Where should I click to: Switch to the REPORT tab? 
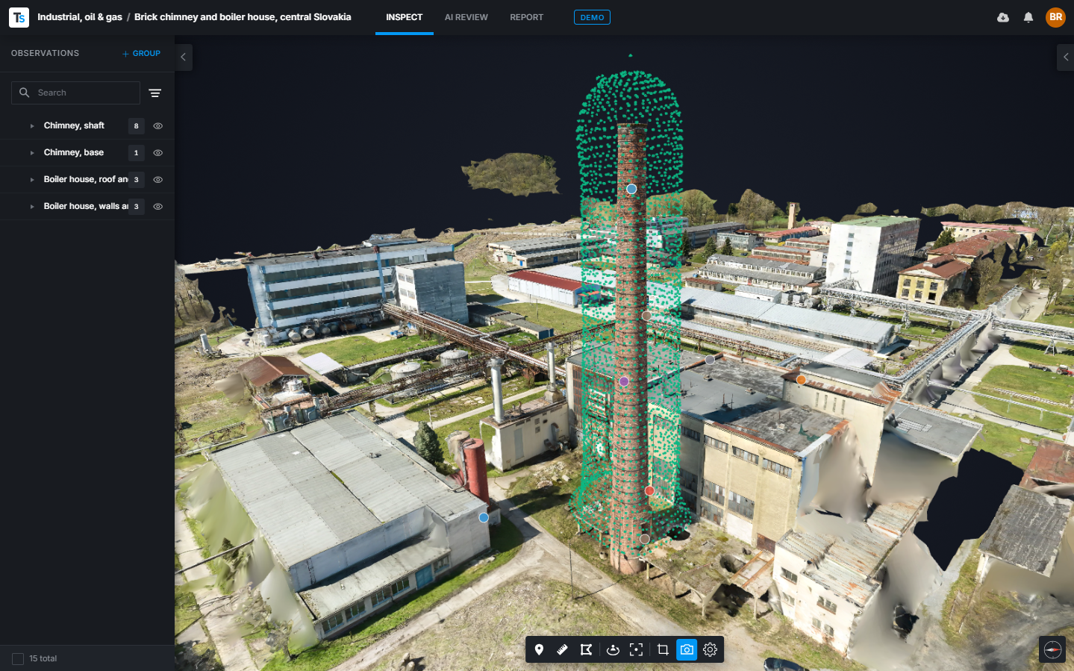tap(527, 17)
